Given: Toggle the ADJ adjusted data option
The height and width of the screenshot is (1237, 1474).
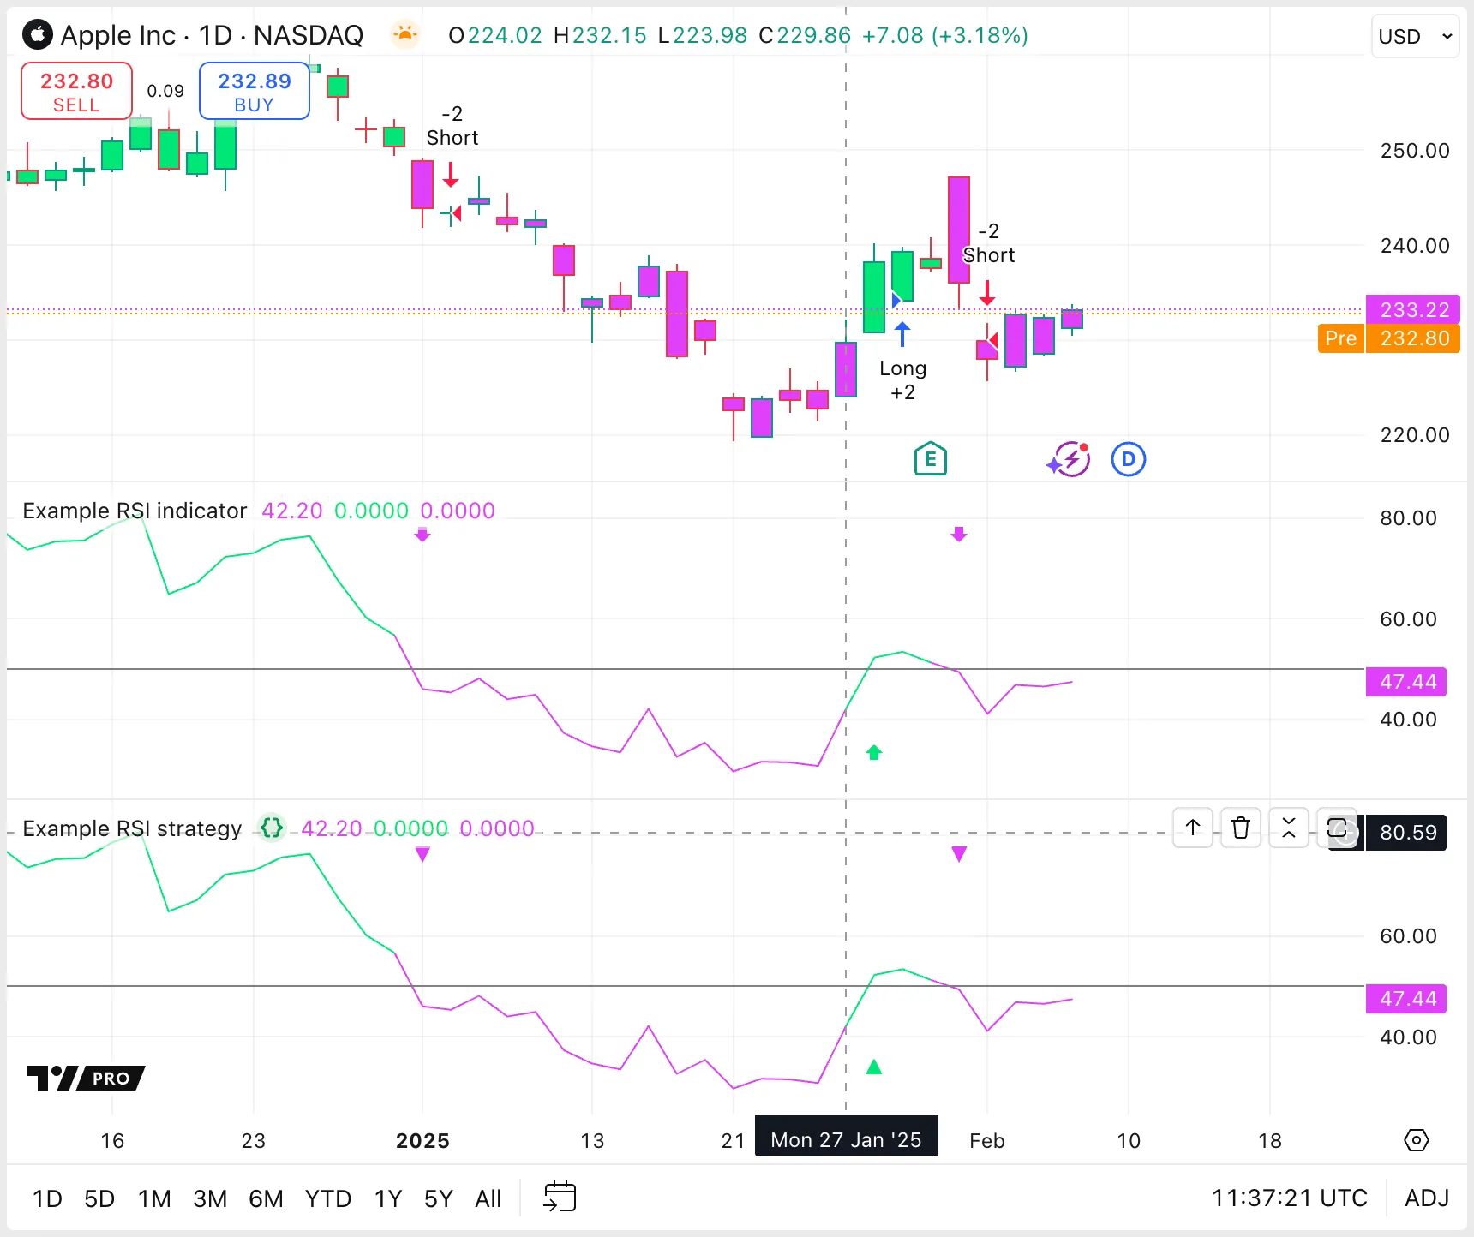Looking at the screenshot, I should coord(1427,1198).
